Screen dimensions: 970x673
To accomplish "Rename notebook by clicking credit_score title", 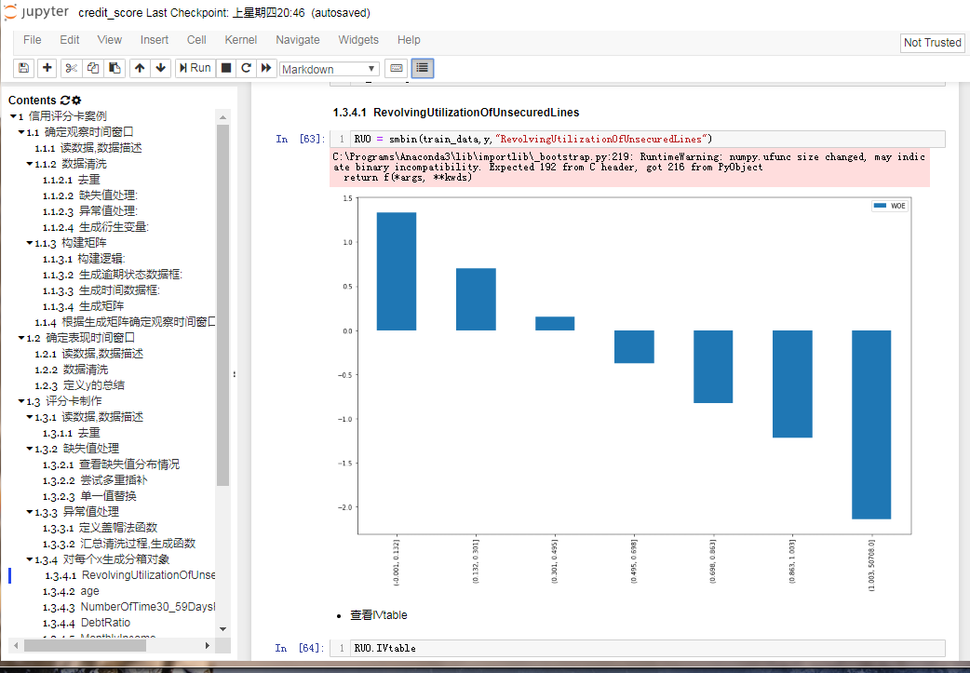I will click(x=111, y=13).
